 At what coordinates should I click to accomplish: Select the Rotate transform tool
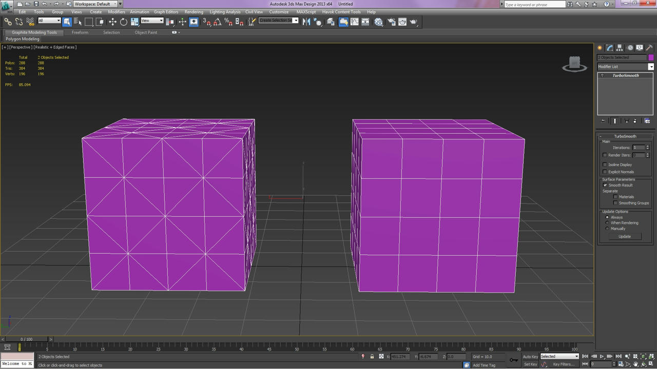coord(124,22)
